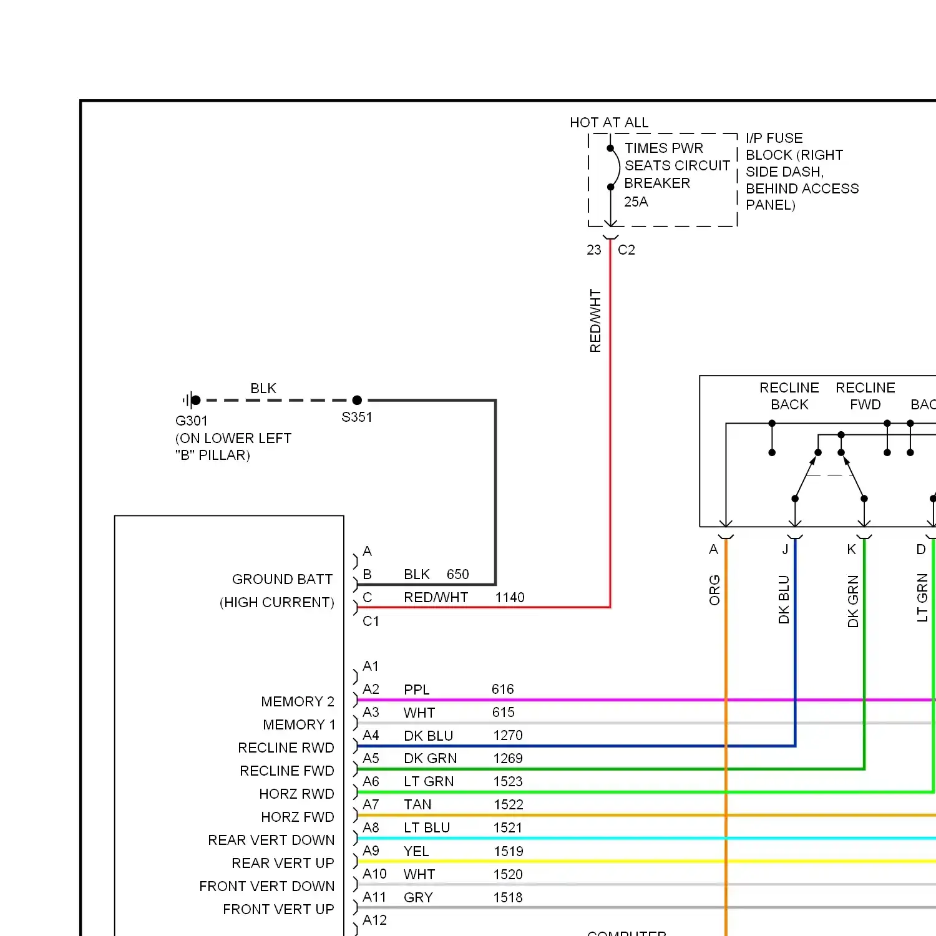Click the "LT BLU" wire color label
This screenshot has height=936, width=936.
pos(427,827)
